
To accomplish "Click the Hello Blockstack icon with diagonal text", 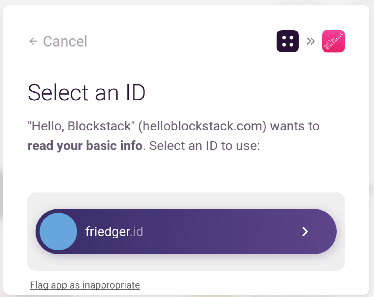I will pyautogui.click(x=333, y=41).
